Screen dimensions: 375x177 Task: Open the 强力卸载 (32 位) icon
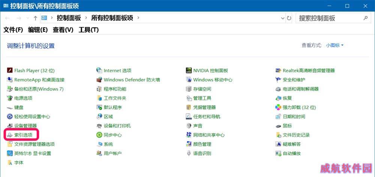click(278, 107)
